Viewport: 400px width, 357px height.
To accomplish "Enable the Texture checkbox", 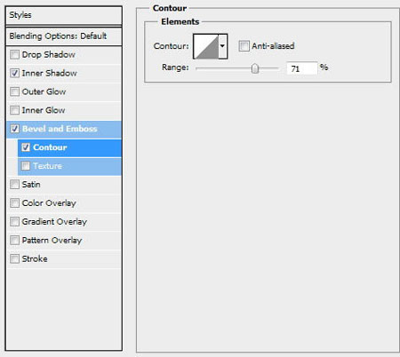I will pyautogui.click(x=26, y=166).
